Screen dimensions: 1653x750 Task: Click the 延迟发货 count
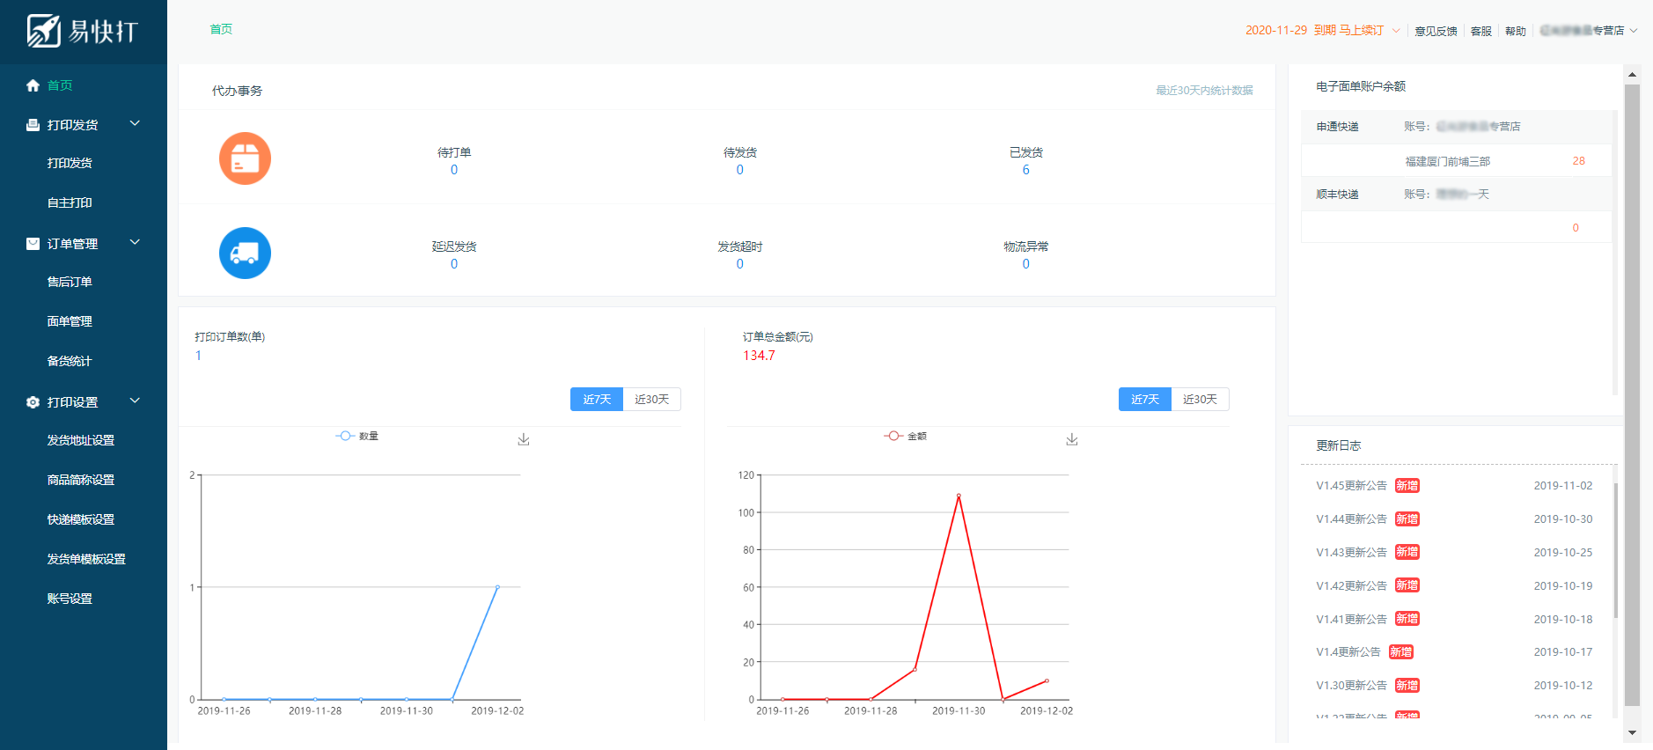pyautogui.click(x=454, y=264)
